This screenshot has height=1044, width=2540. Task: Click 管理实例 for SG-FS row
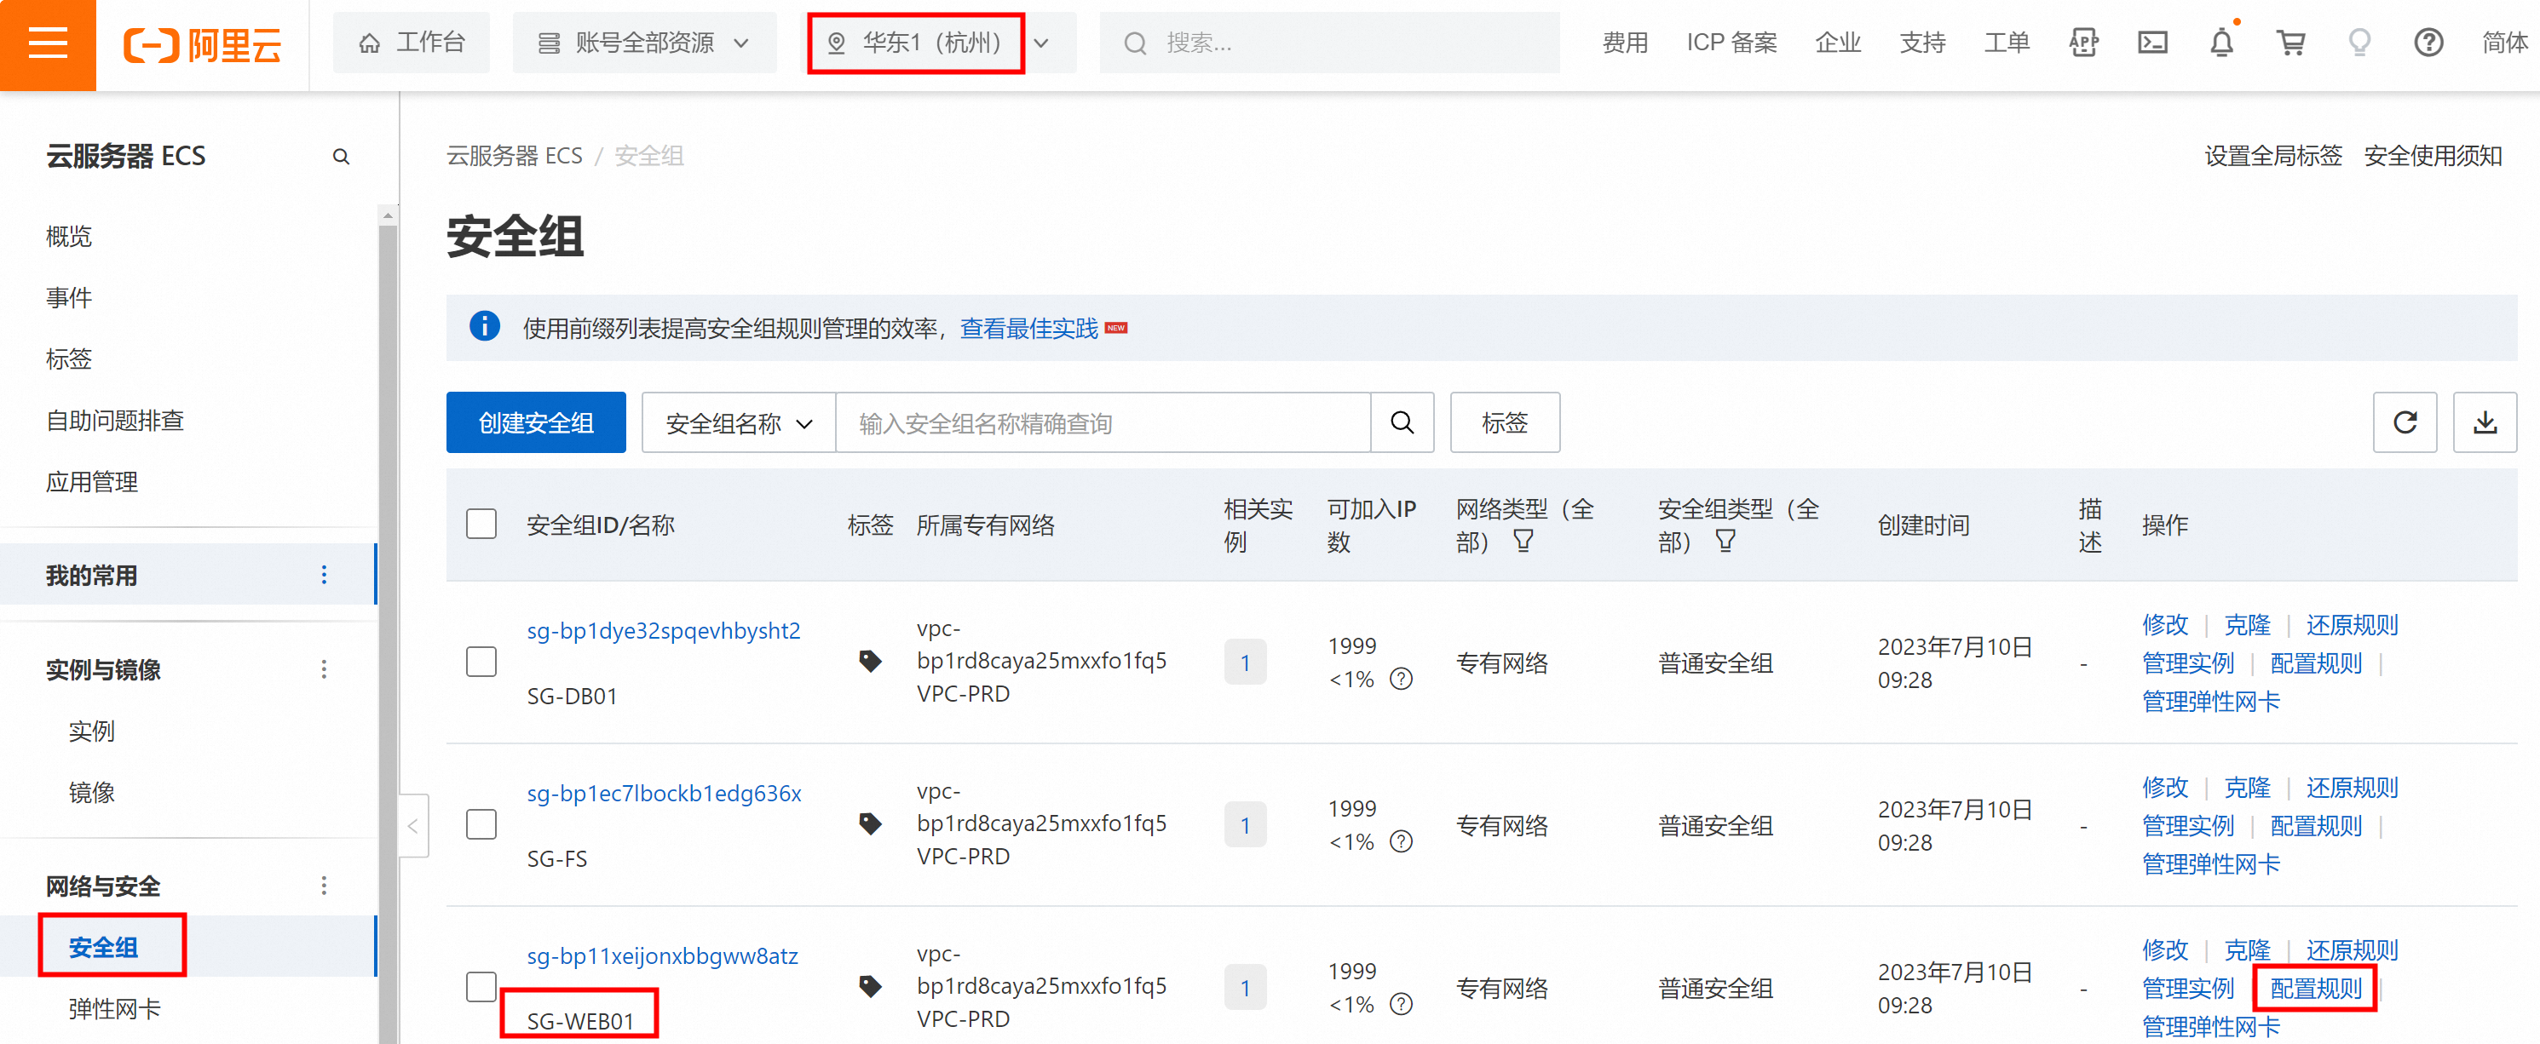[x=2188, y=825]
